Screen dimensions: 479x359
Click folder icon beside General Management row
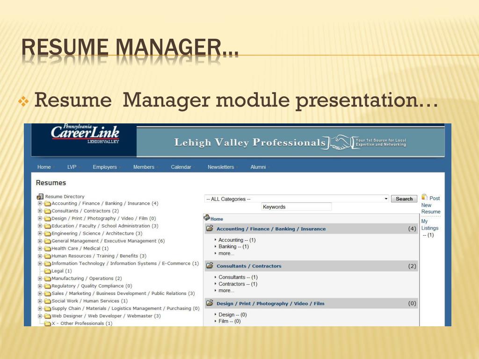[47, 241]
